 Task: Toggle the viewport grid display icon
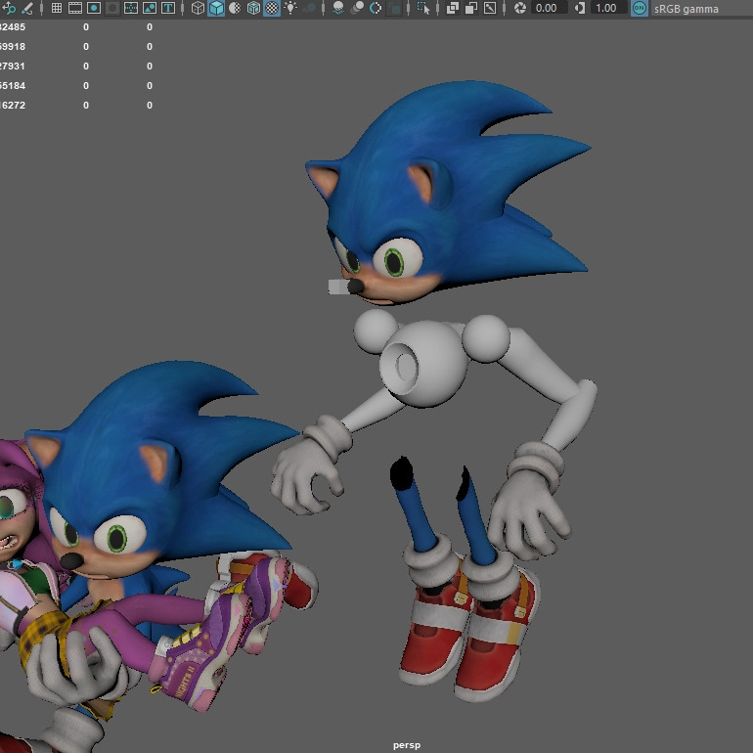(x=57, y=8)
